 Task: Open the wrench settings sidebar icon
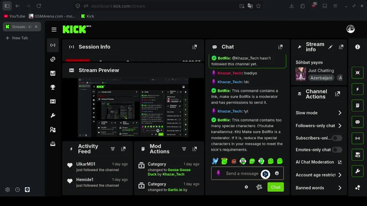[53, 116]
